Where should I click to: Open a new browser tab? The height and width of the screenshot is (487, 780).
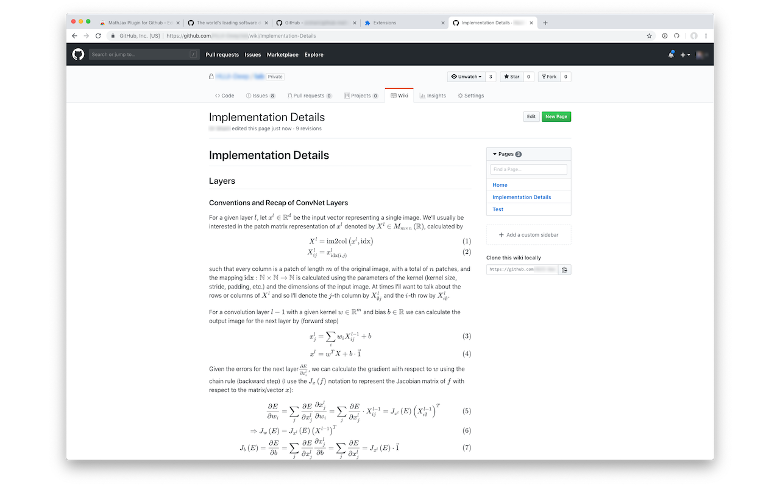point(545,23)
